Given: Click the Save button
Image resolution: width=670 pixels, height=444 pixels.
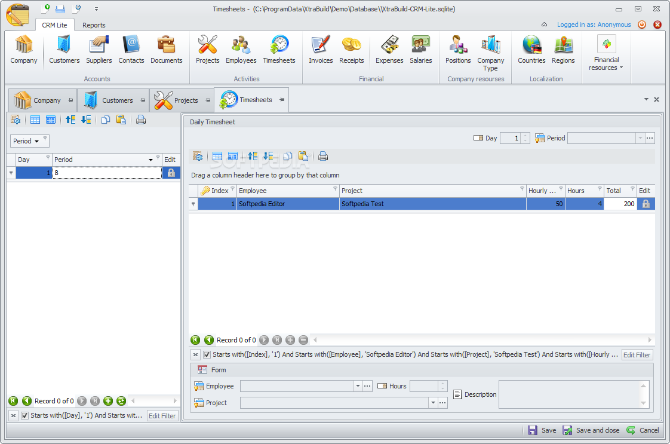Looking at the screenshot, I should coord(542,430).
